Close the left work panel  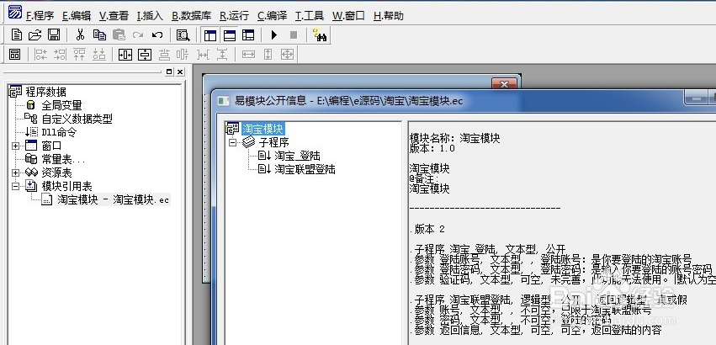pos(180,72)
